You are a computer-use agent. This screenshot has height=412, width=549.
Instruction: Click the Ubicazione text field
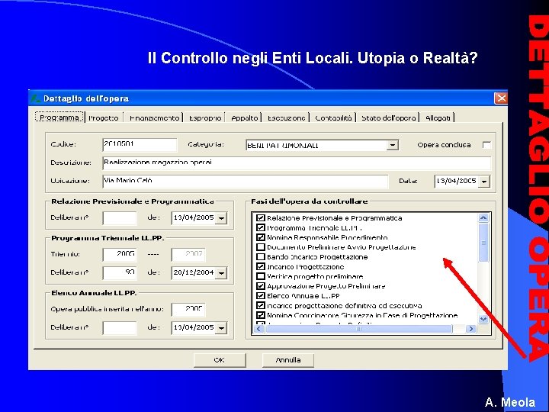click(245, 181)
